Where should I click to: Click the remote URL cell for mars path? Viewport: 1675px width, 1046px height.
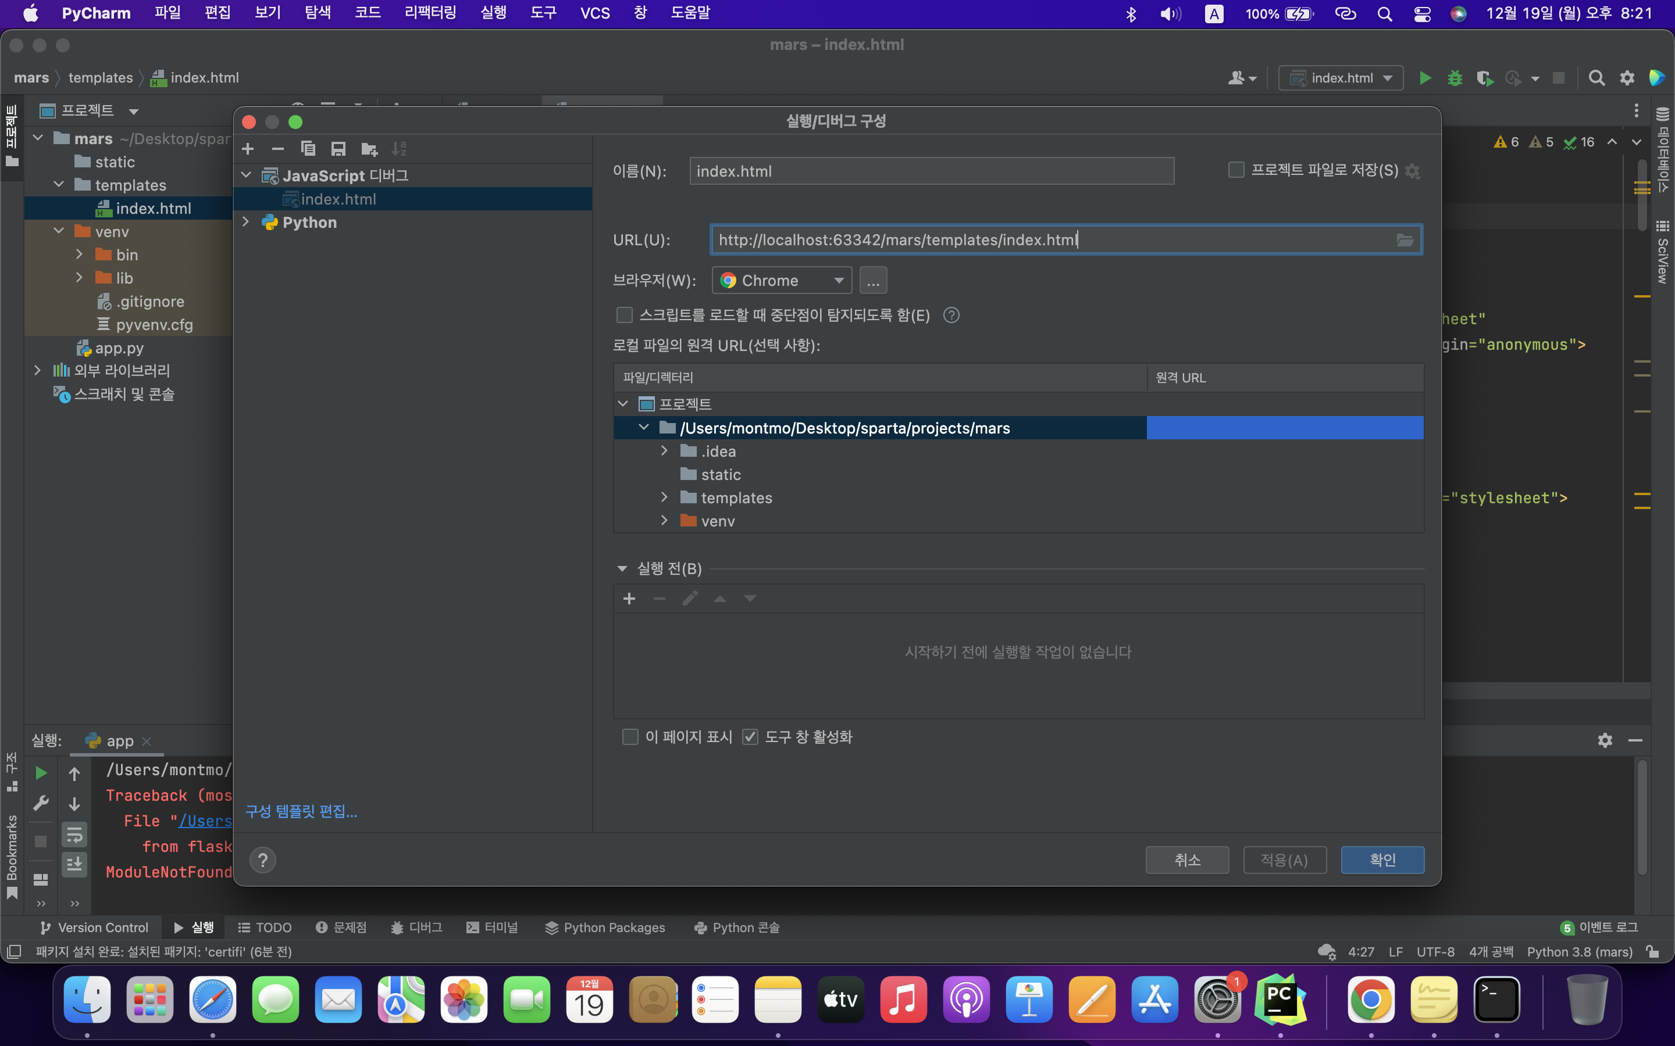click(x=1285, y=428)
